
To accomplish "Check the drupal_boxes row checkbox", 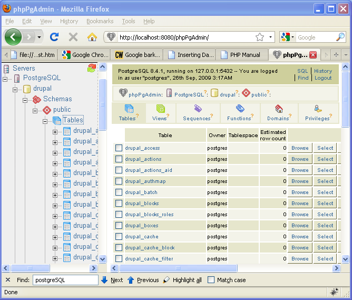I will click(119, 226).
